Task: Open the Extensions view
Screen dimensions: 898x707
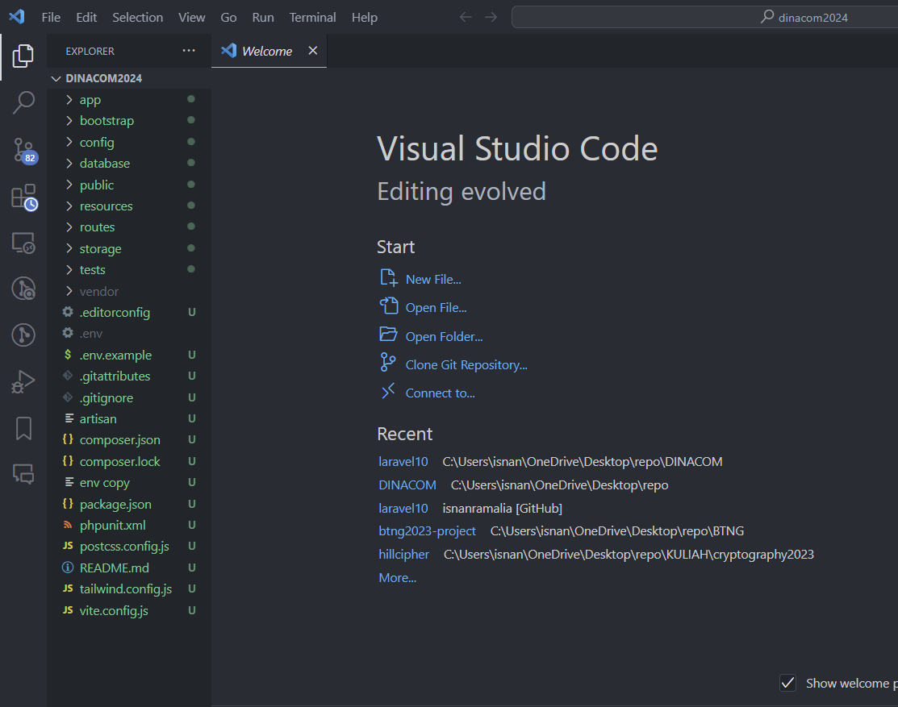Action: [23, 195]
